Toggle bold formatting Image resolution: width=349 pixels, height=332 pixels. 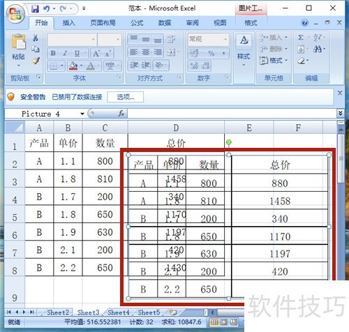(53, 54)
